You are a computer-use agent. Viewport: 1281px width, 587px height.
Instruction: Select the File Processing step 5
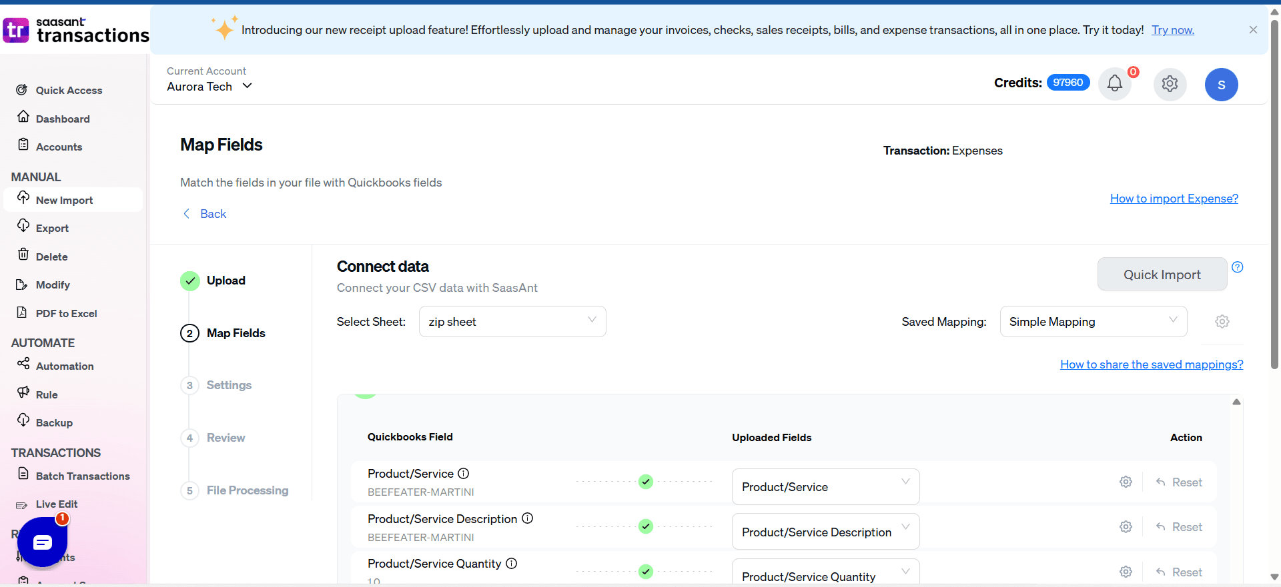(235, 490)
